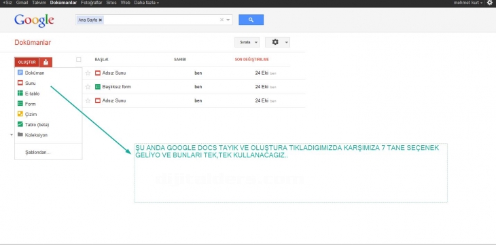Click 24 Eki date in Başlıksız form row
The height and width of the screenshot is (245, 496).
tap(262, 87)
